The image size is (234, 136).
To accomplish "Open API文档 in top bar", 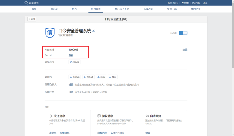I will tap(185, 3).
